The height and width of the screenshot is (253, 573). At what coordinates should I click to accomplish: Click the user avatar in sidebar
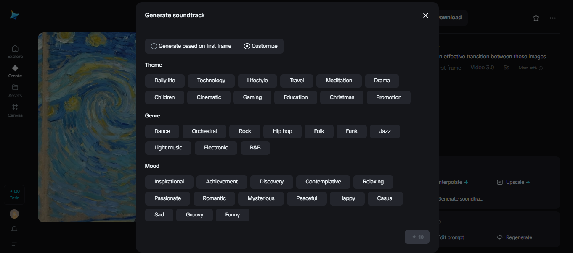click(14, 214)
